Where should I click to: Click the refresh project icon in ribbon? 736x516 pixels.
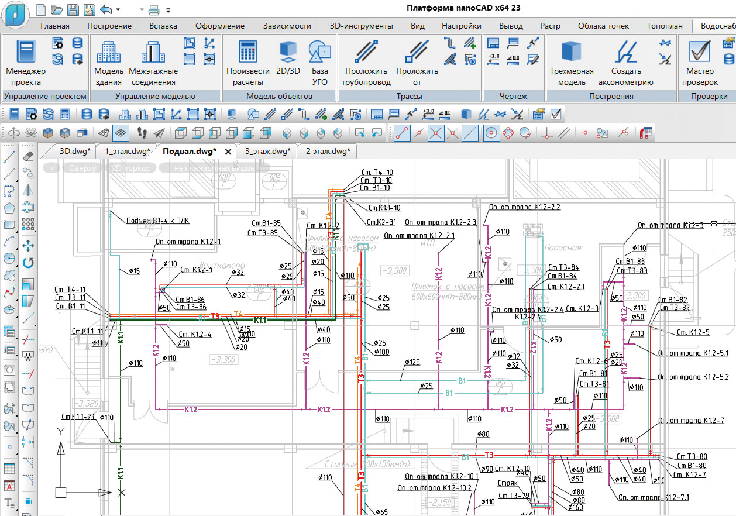pyautogui.click(x=58, y=59)
